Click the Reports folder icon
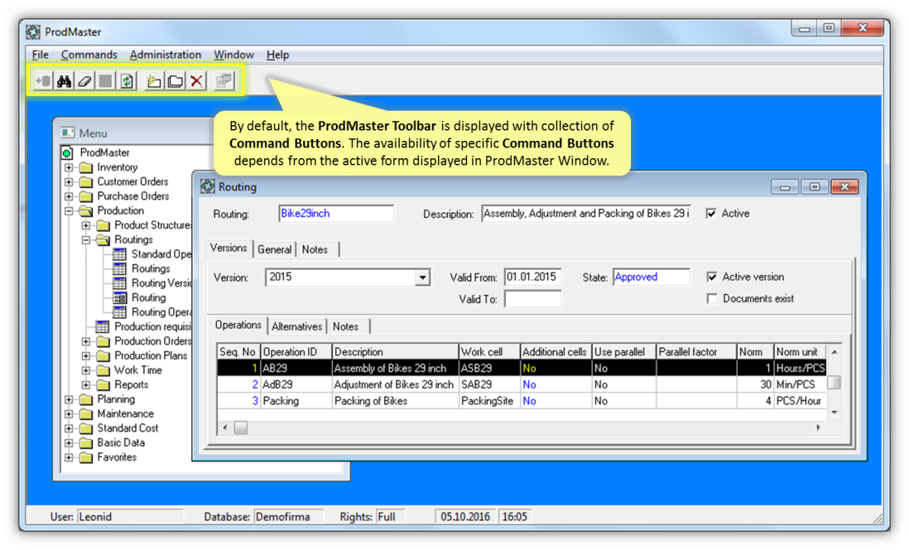909x550 pixels. pos(103,384)
